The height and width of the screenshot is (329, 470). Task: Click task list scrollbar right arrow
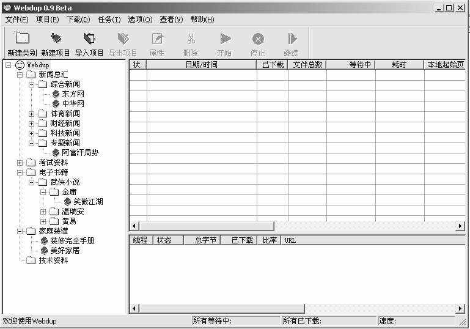click(x=460, y=226)
